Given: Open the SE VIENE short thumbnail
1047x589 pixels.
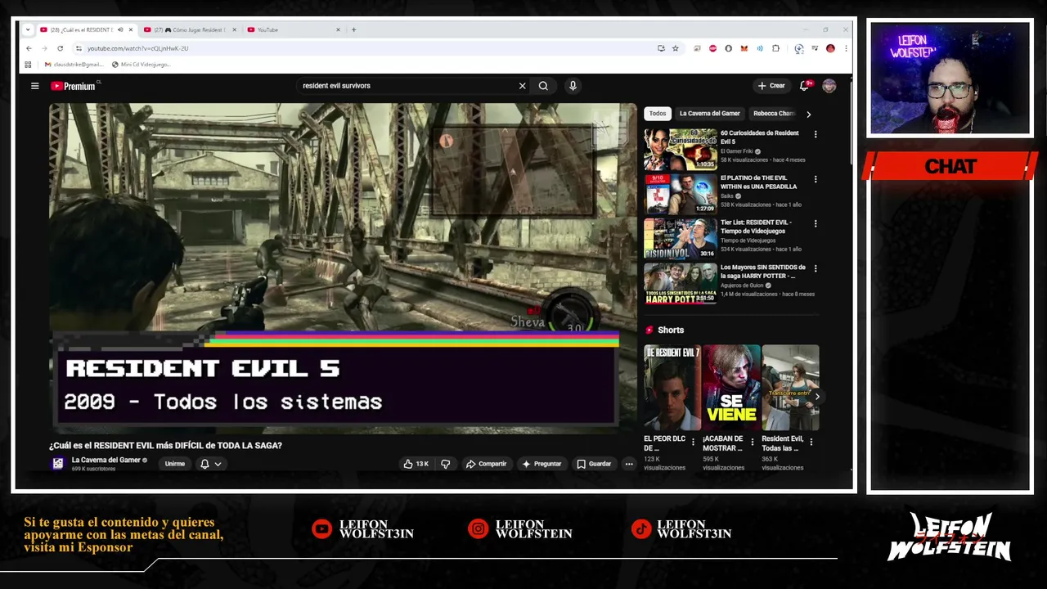Looking at the screenshot, I should coord(731,387).
